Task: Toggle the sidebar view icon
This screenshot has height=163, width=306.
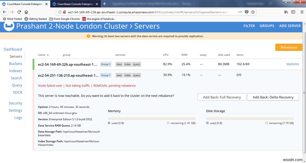Action: click(x=293, y=12)
